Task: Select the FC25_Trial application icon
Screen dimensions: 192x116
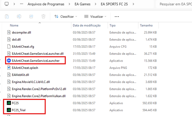Action: pos(9,110)
